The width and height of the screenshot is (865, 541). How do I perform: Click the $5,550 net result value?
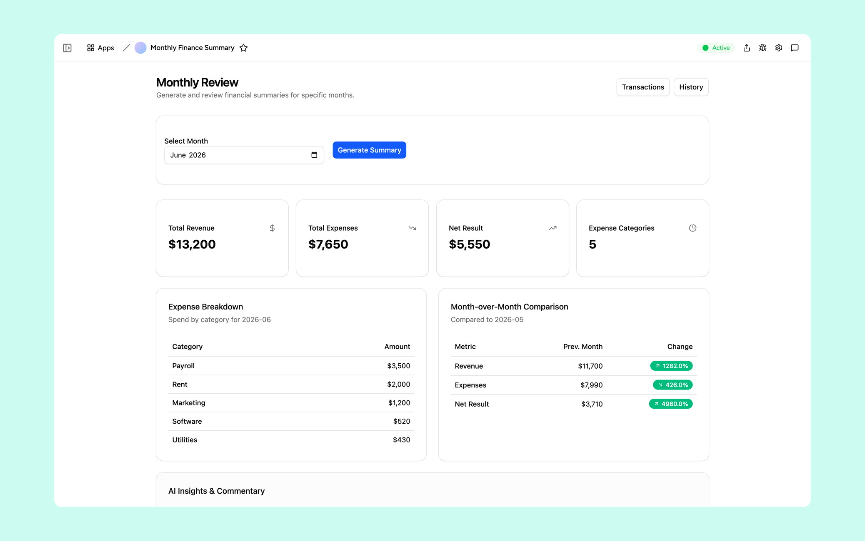pyautogui.click(x=470, y=244)
